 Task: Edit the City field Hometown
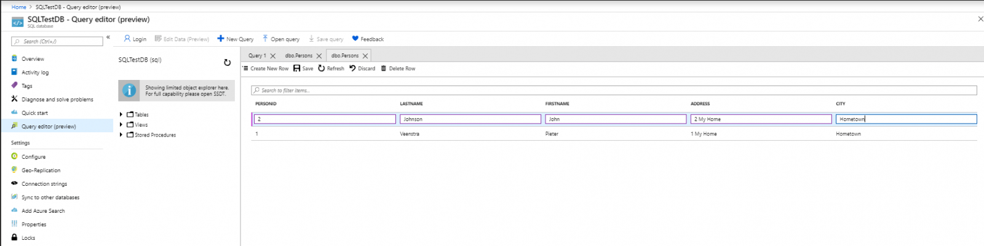(x=906, y=119)
